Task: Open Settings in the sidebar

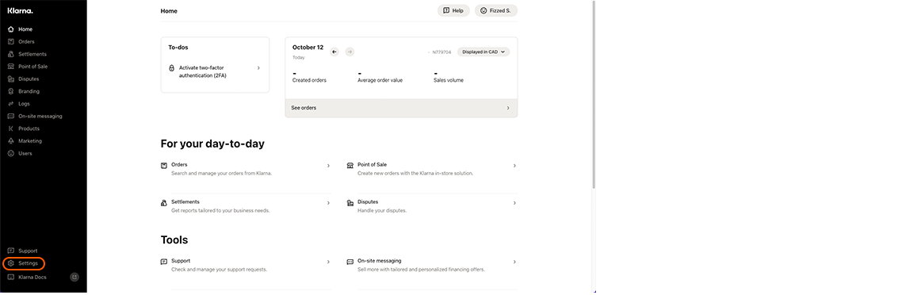Action: click(x=24, y=263)
